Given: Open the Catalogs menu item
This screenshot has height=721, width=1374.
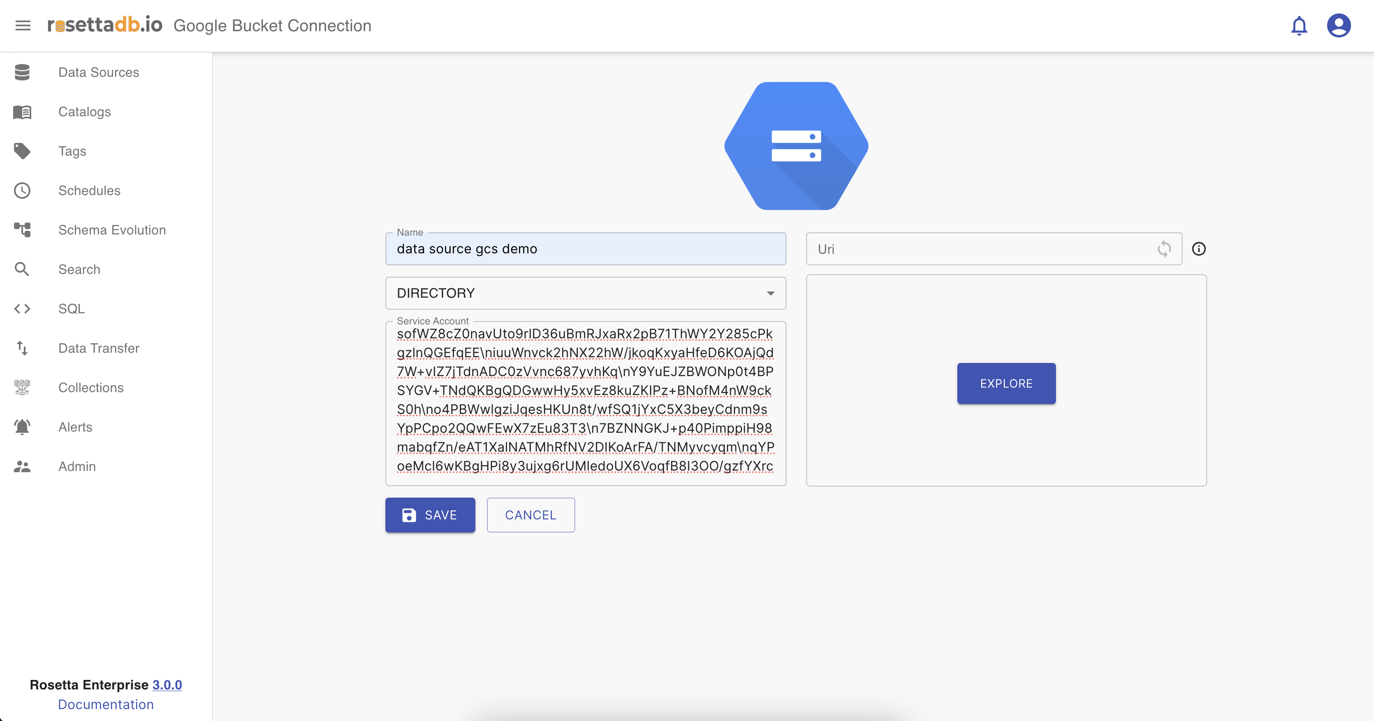Looking at the screenshot, I should coord(84,112).
